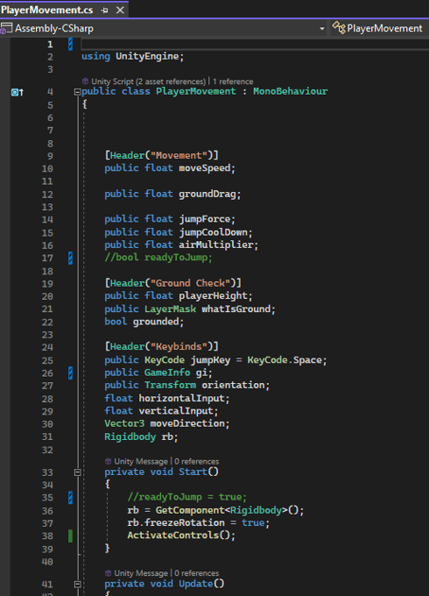Viewport: 429px width, 596px height.
Task: Place cursor on empty line 1
Action: [255, 44]
